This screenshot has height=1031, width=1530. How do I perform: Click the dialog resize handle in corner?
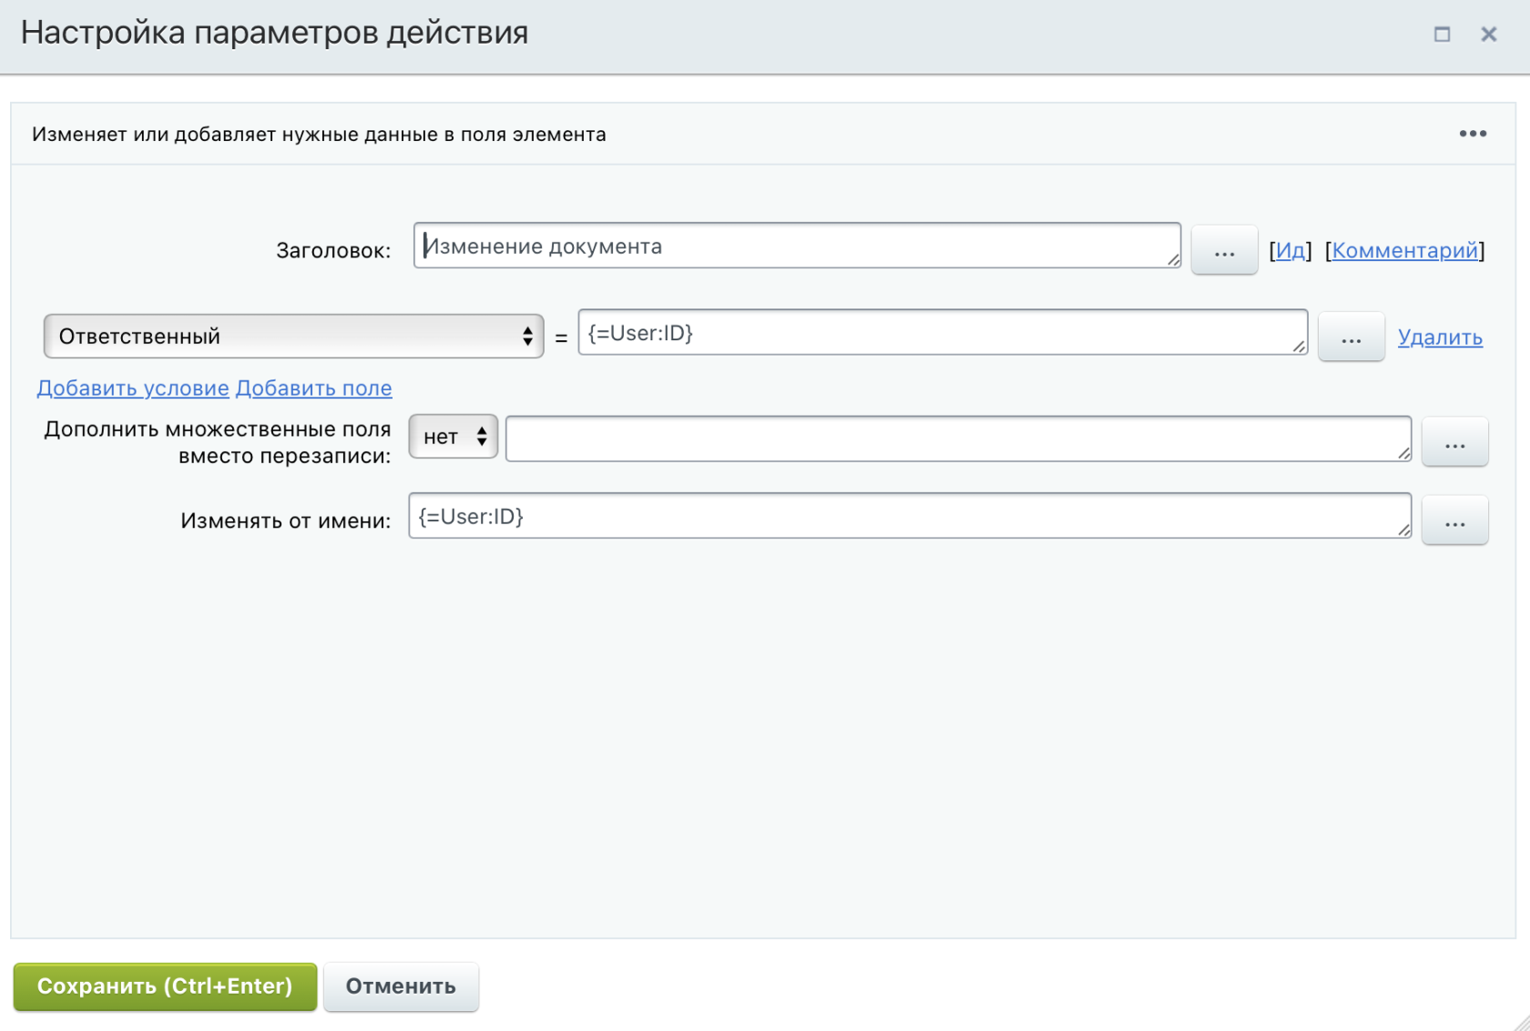(x=1521, y=1023)
